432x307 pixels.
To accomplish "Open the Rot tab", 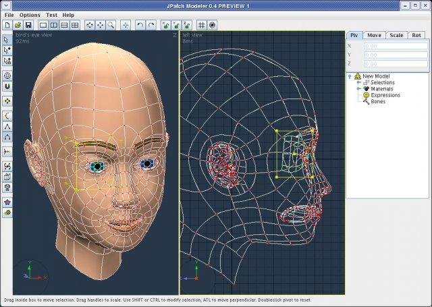I will [x=416, y=35].
